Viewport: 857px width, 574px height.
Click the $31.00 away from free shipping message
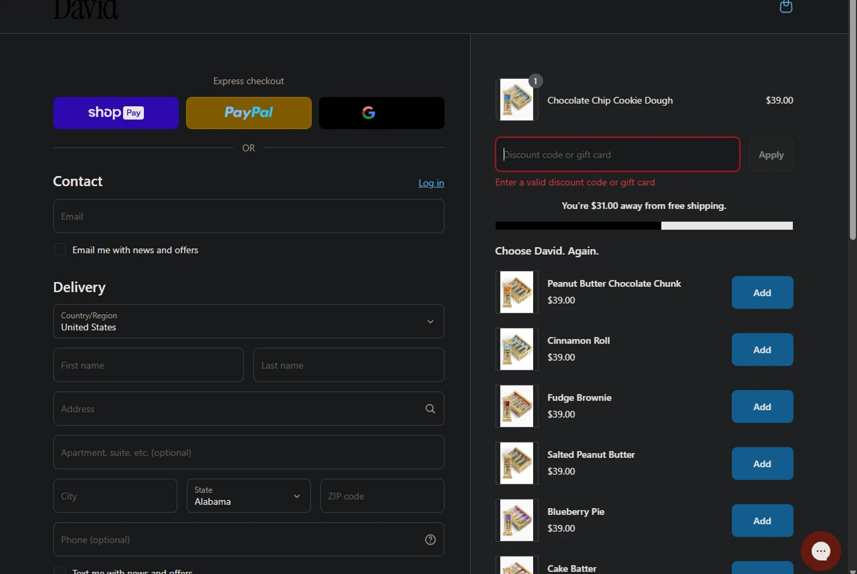[x=644, y=206]
